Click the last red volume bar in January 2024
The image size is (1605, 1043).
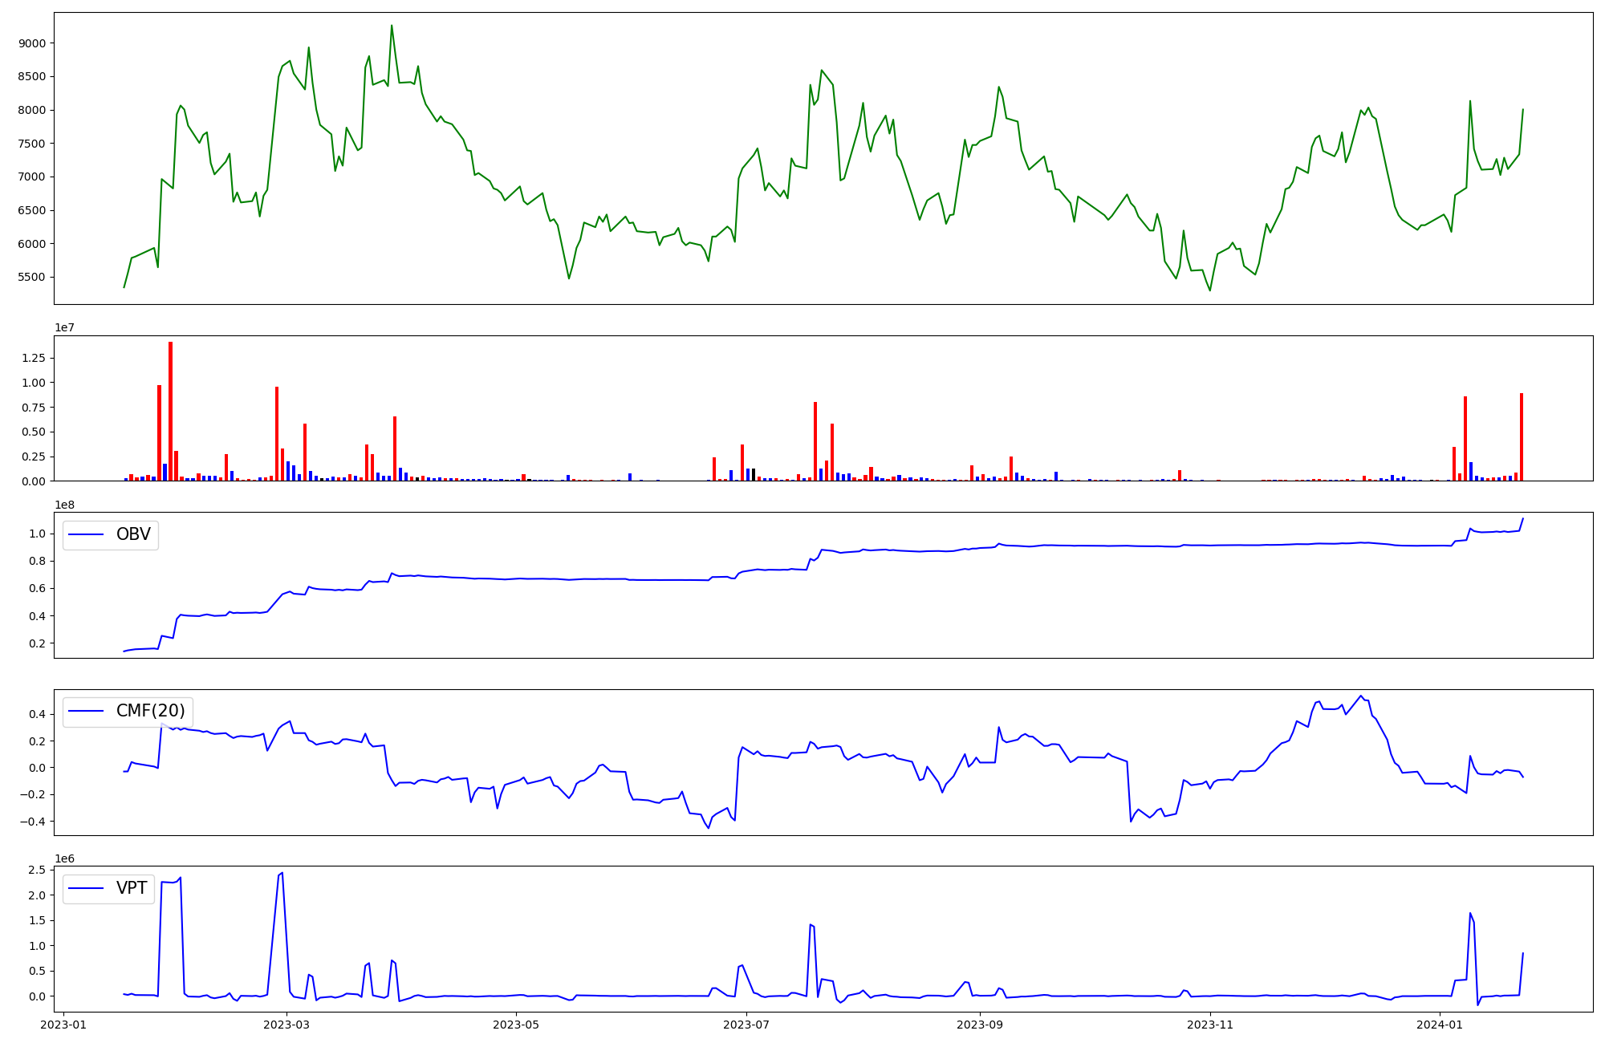point(1522,436)
